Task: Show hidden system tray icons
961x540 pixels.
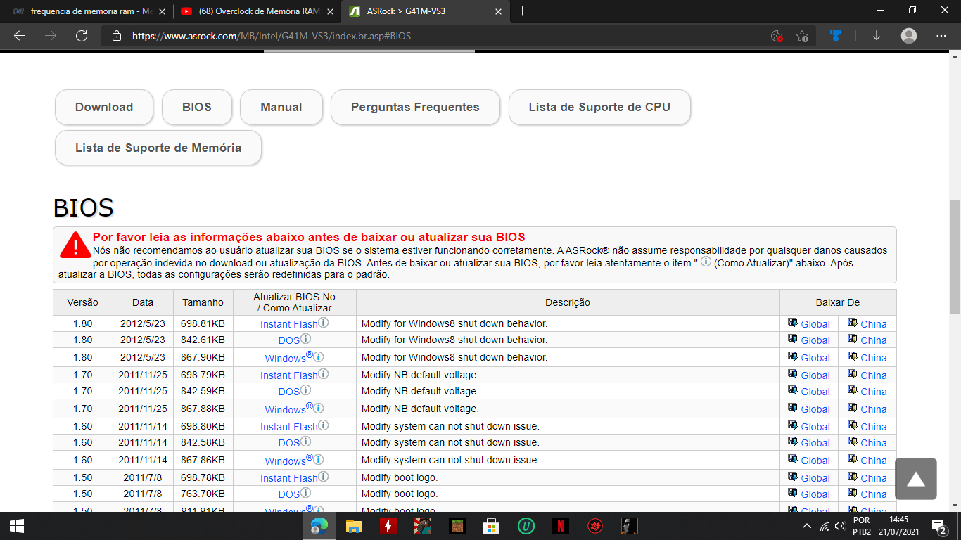Action: [807, 526]
